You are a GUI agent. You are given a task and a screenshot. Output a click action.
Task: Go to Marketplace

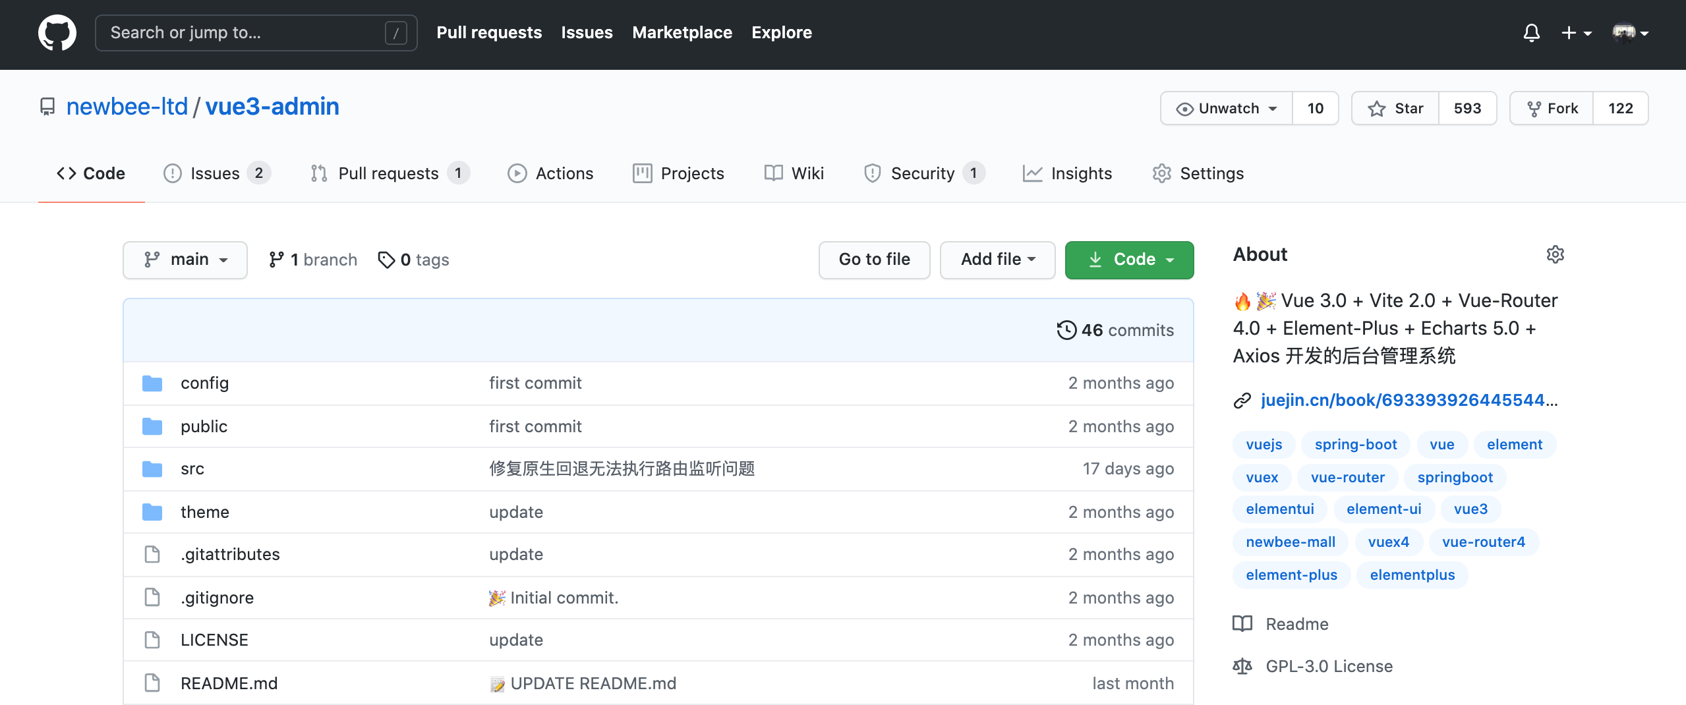[x=682, y=32]
